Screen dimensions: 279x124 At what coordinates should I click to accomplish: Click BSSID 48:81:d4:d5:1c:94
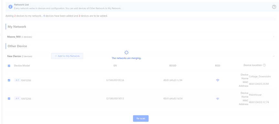(x=173, y=80)
